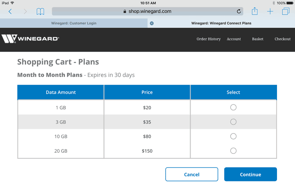Open the bookmarks book icon

(40, 11)
